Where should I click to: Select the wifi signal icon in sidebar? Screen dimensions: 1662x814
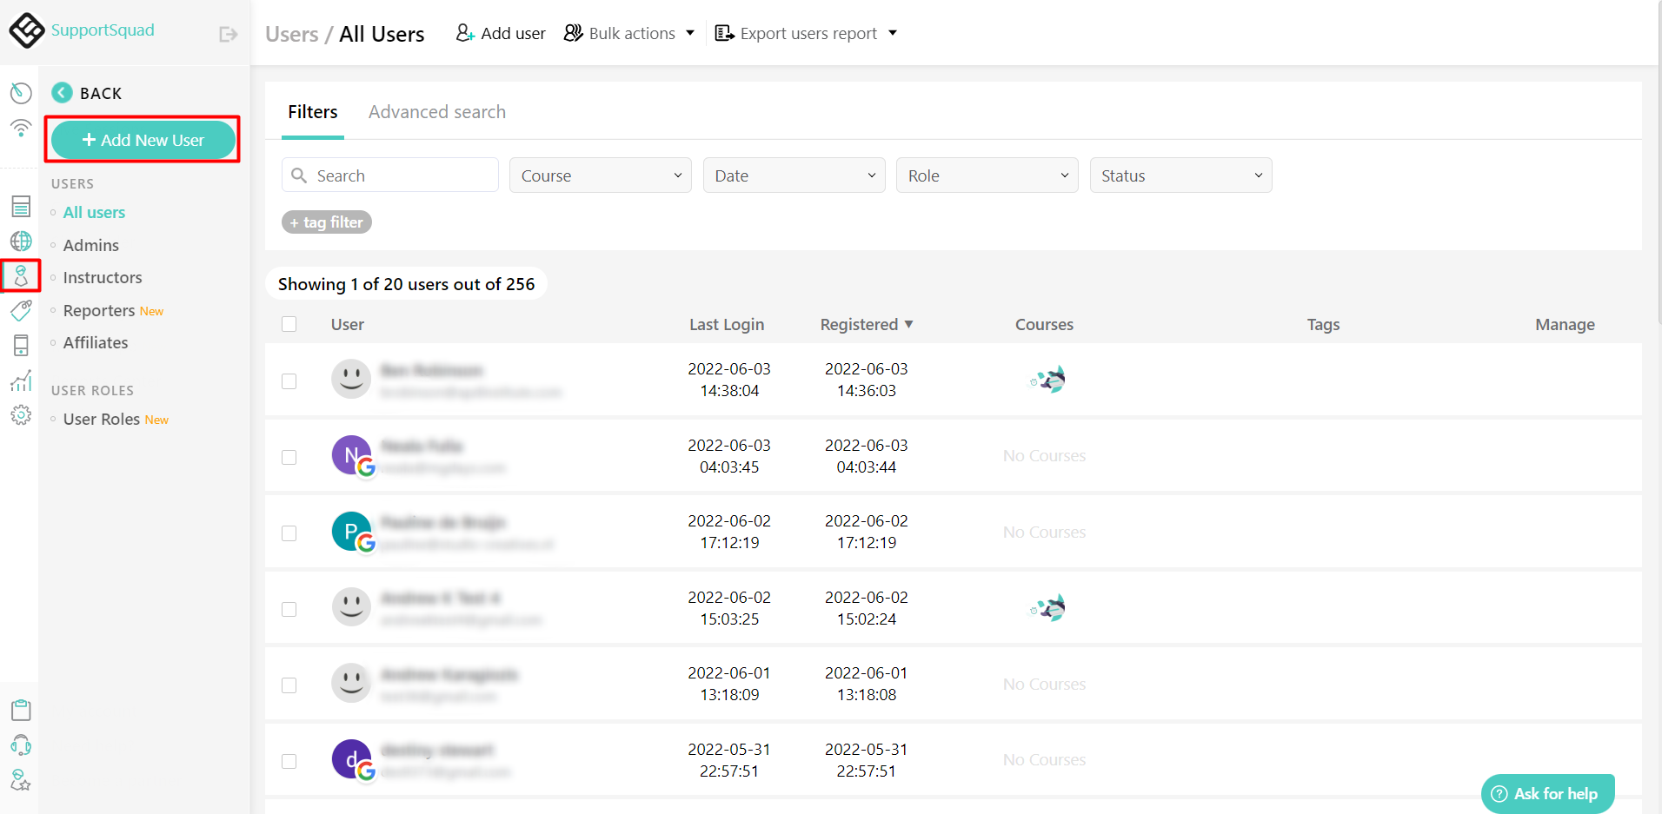point(21,128)
